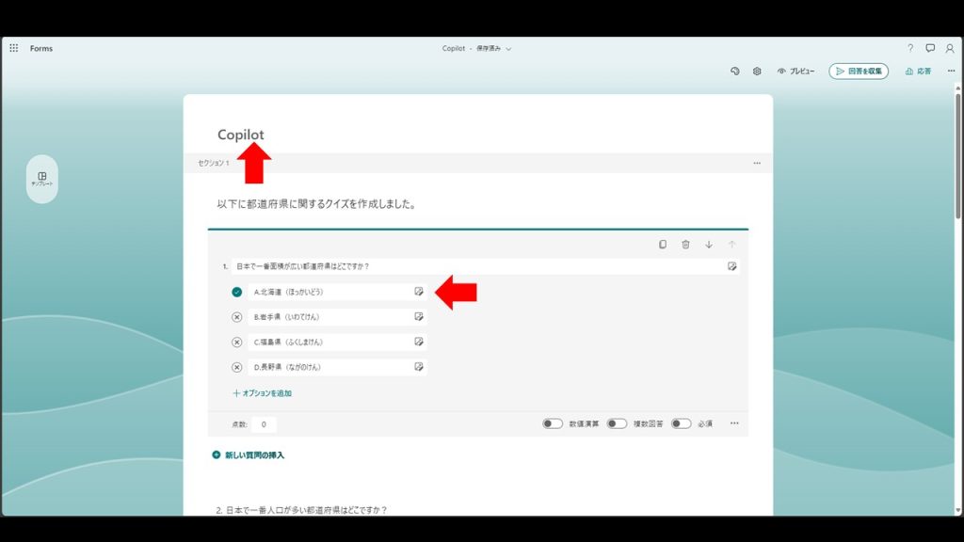Open the app launcher waffle icon
This screenshot has width=964, height=542.
[x=13, y=48]
